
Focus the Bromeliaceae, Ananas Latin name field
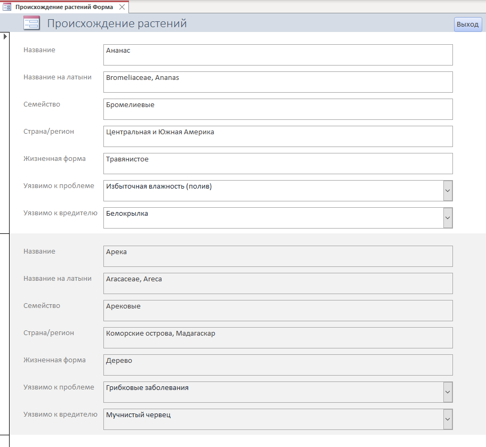click(278, 82)
